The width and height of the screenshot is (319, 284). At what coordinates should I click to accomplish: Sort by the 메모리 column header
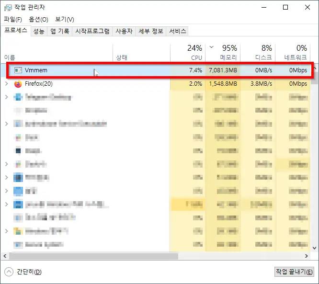pos(223,53)
